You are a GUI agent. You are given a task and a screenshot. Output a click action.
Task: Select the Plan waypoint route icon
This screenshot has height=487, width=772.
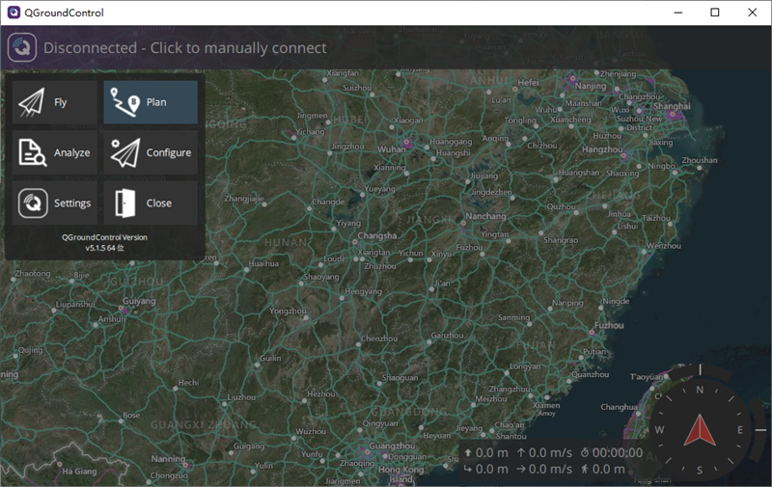(x=124, y=102)
